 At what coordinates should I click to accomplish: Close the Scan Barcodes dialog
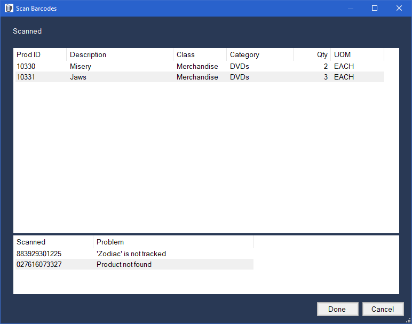point(399,8)
